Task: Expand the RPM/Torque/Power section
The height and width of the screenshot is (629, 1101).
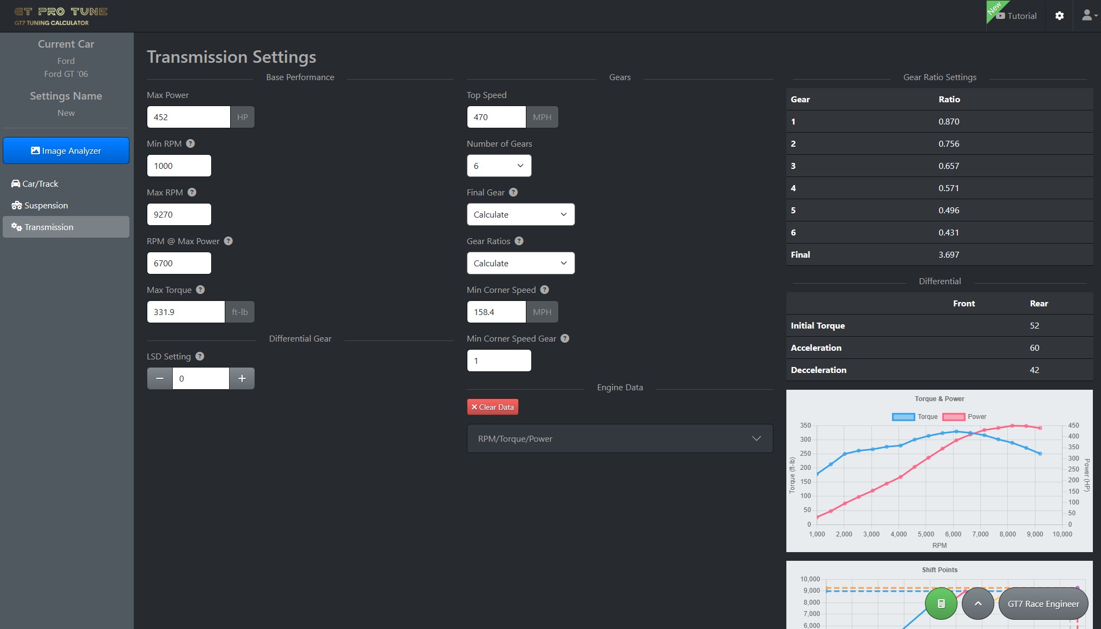Action: [620, 438]
